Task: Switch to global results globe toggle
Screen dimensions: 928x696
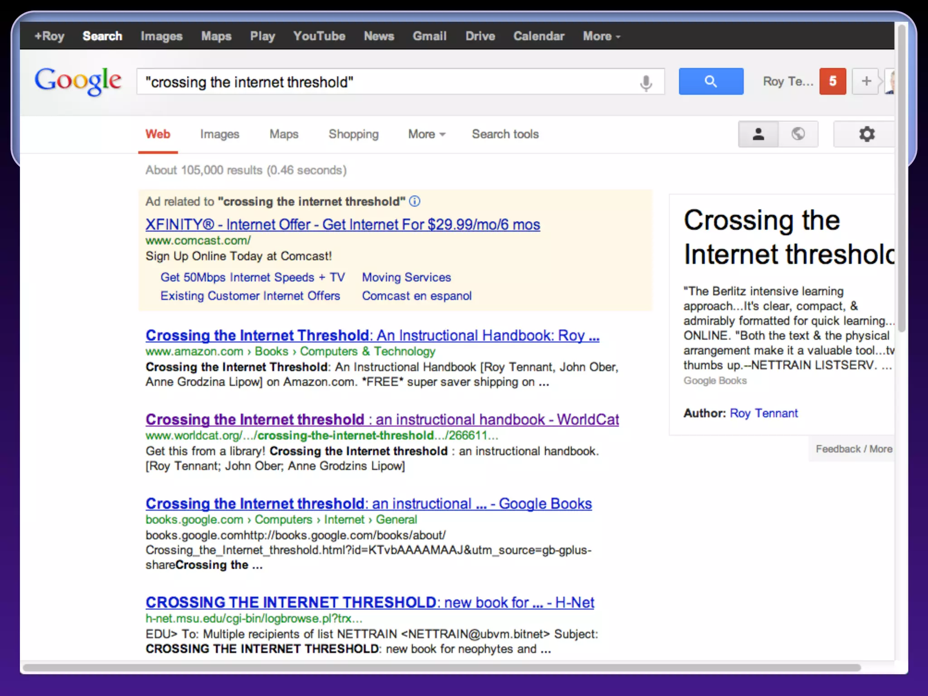Action: click(798, 135)
